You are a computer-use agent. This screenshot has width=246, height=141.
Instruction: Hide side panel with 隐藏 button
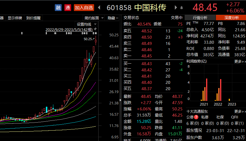[113, 18]
